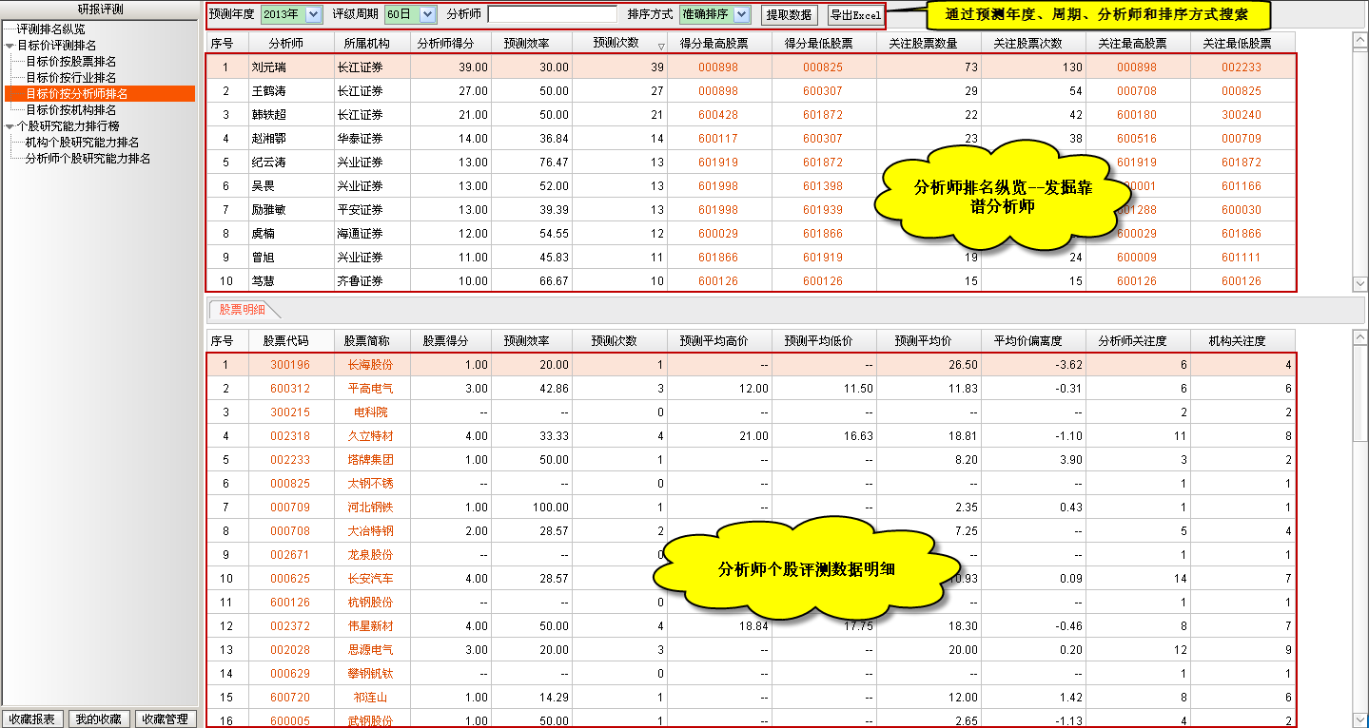Screen dimensions: 1369x728
Task: Click the 分析师 search input field
Action: pyautogui.click(x=552, y=14)
